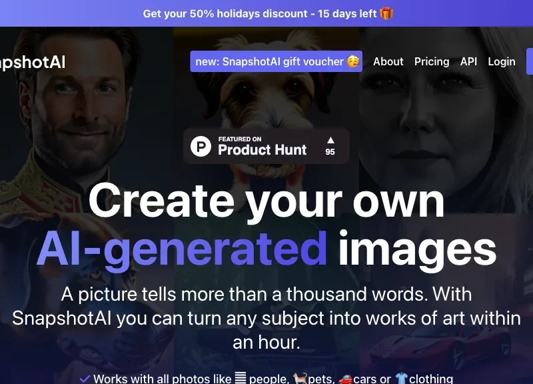Click the Login link
This screenshot has width=533, height=384.
point(502,61)
